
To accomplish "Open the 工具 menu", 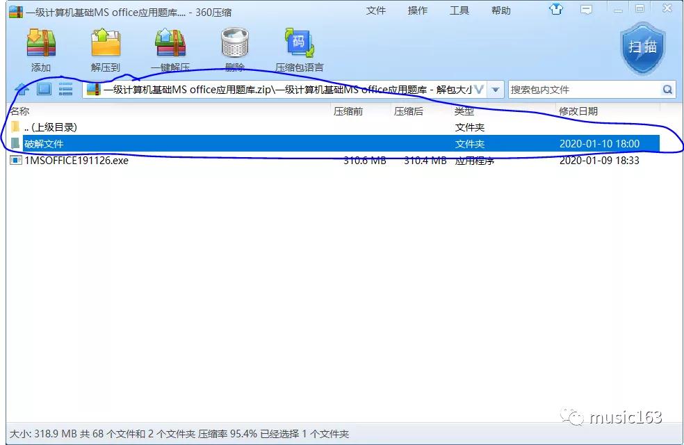I will 459,10.
